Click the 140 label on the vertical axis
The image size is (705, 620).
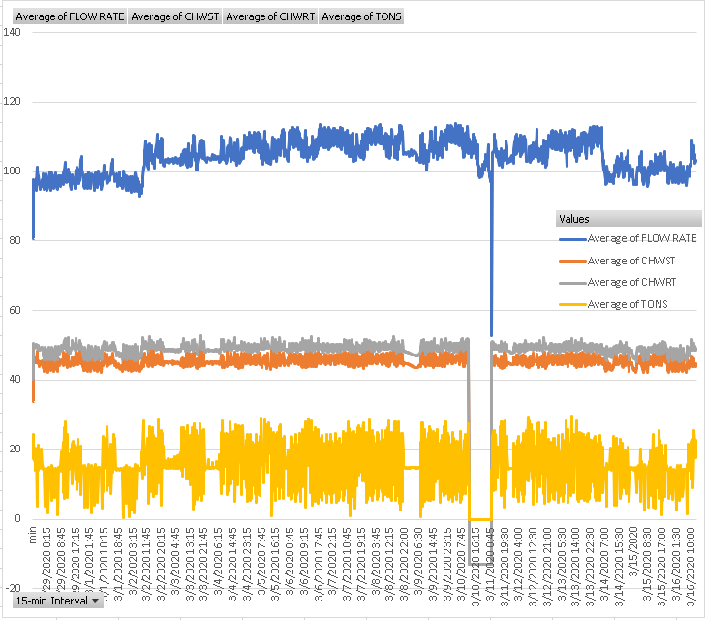pyautogui.click(x=13, y=32)
